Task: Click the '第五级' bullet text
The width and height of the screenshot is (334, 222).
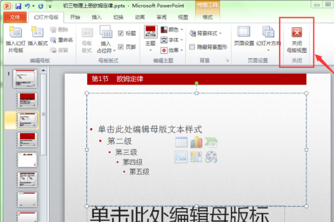Action: coord(139,171)
